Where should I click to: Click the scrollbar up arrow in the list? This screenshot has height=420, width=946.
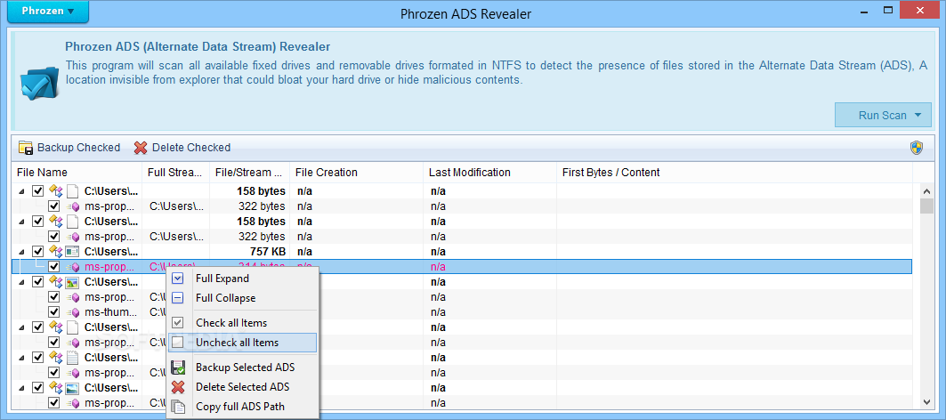click(x=926, y=191)
